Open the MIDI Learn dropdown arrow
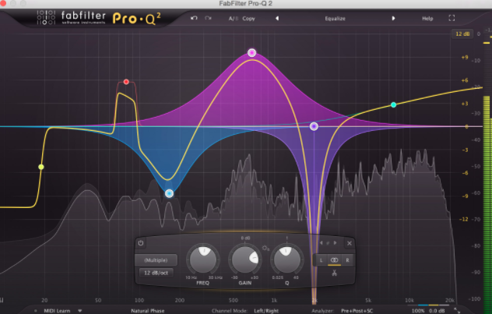This screenshot has height=314, width=492. (x=80, y=311)
